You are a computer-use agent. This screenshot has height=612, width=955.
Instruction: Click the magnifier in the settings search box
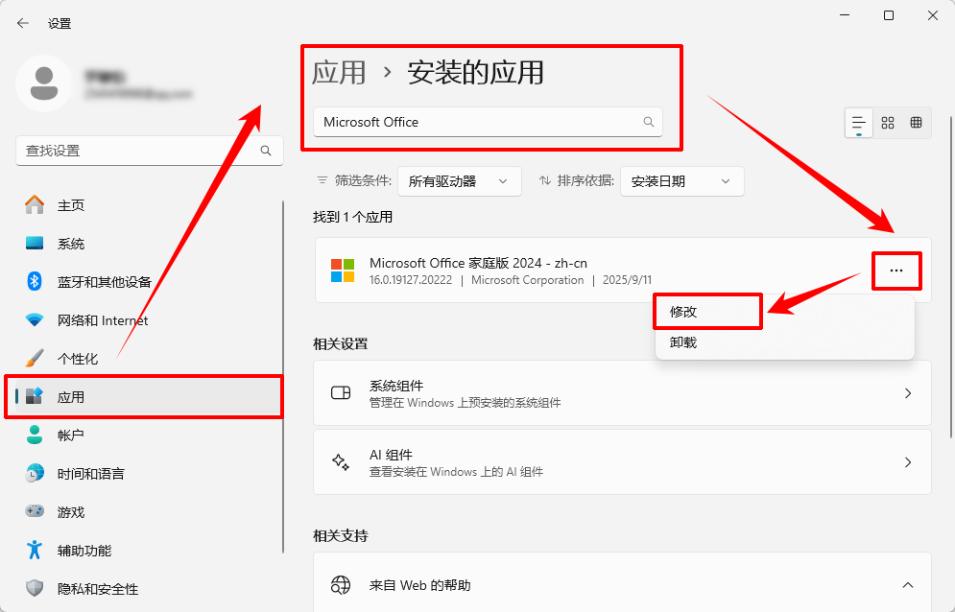point(266,151)
